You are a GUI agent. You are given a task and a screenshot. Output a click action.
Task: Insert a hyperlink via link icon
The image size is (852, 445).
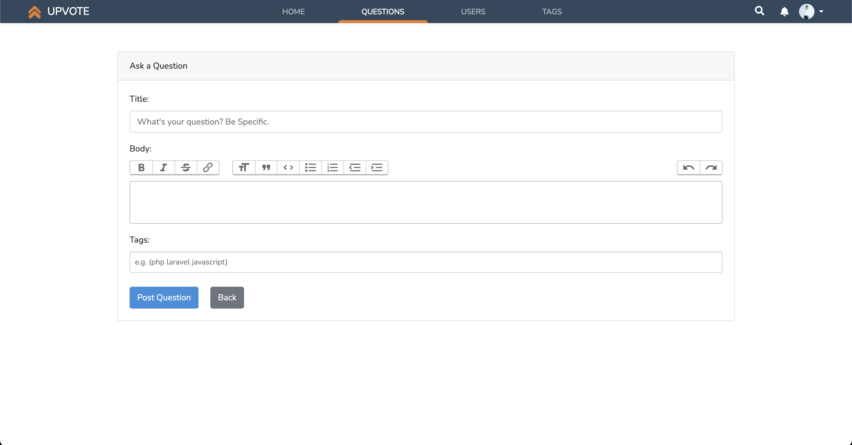click(x=208, y=167)
